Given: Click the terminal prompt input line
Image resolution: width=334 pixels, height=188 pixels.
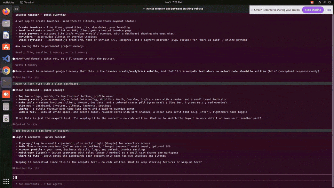Looking at the screenshot, I should pyautogui.click(x=172, y=178).
